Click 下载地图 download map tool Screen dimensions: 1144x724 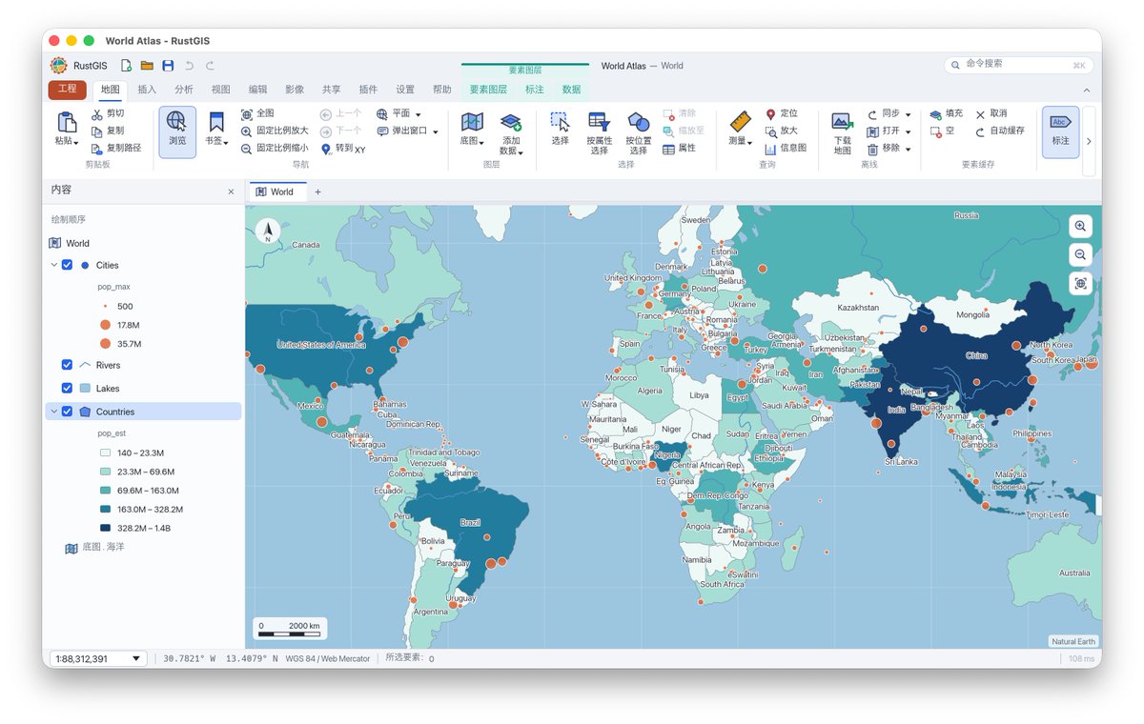coord(842,132)
